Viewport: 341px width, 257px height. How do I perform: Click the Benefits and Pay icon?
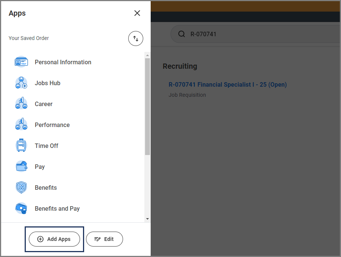click(21, 208)
